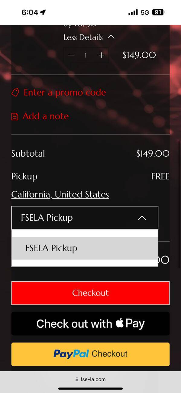
Task: Tap the note document icon
Action: click(15, 116)
